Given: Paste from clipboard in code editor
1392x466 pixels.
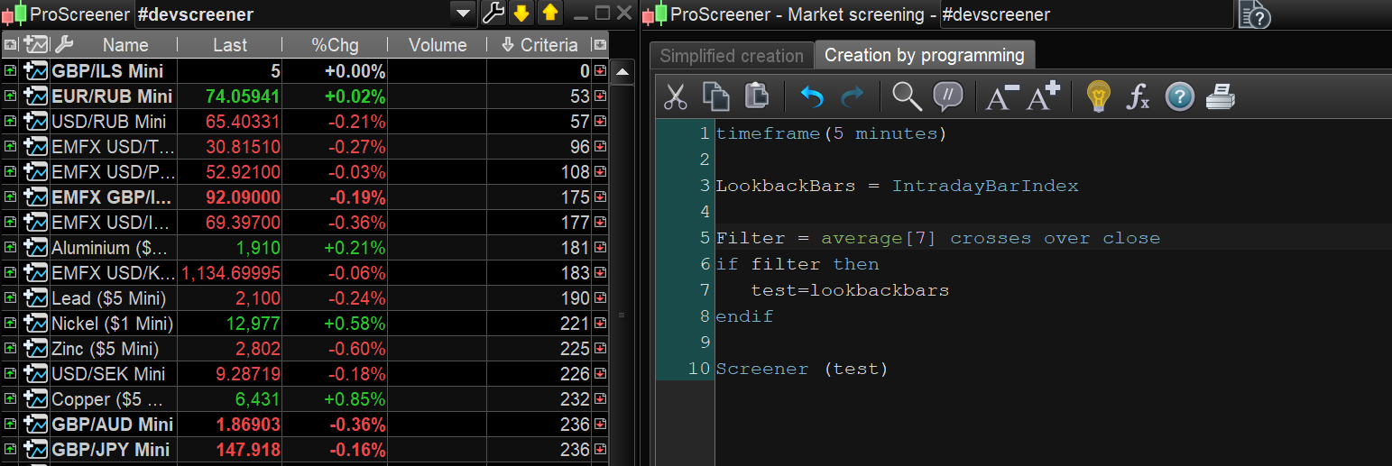Looking at the screenshot, I should 756,96.
